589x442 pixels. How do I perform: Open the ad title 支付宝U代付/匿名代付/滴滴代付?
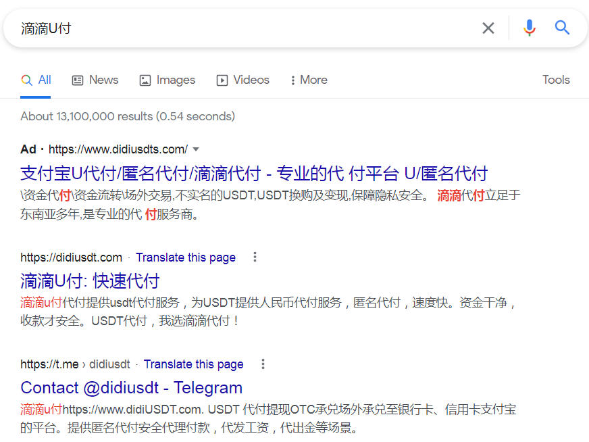point(254,174)
